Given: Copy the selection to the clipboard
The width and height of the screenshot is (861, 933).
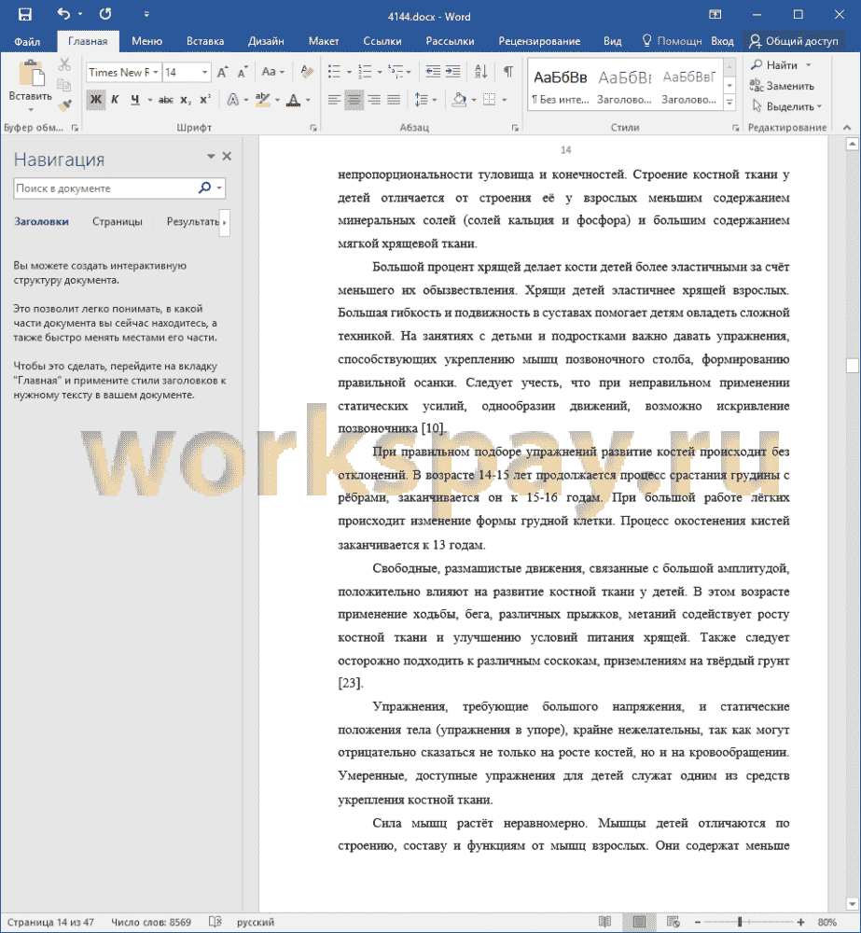Looking at the screenshot, I should coord(64,85).
